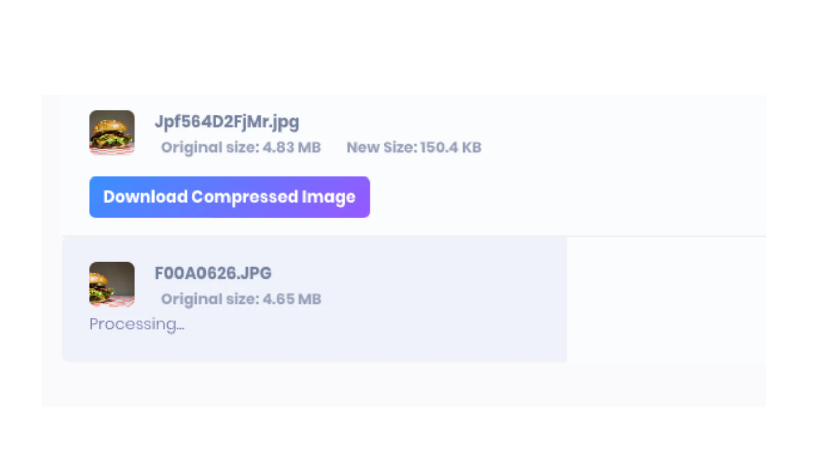Click the 'Original size: 4.65 MB' label
Viewport: 816px width, 459px height.
[x=241, y=299]
